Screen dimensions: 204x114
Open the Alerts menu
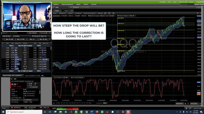(78, 4)
